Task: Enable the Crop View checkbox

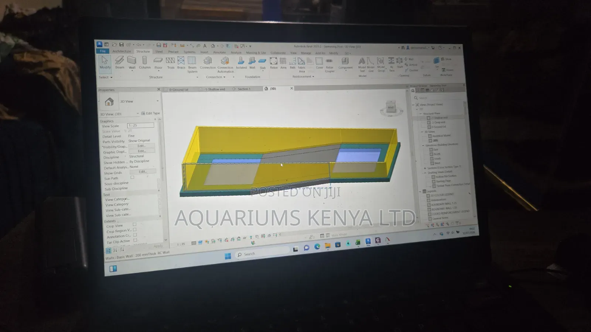Action: (134, 224)
